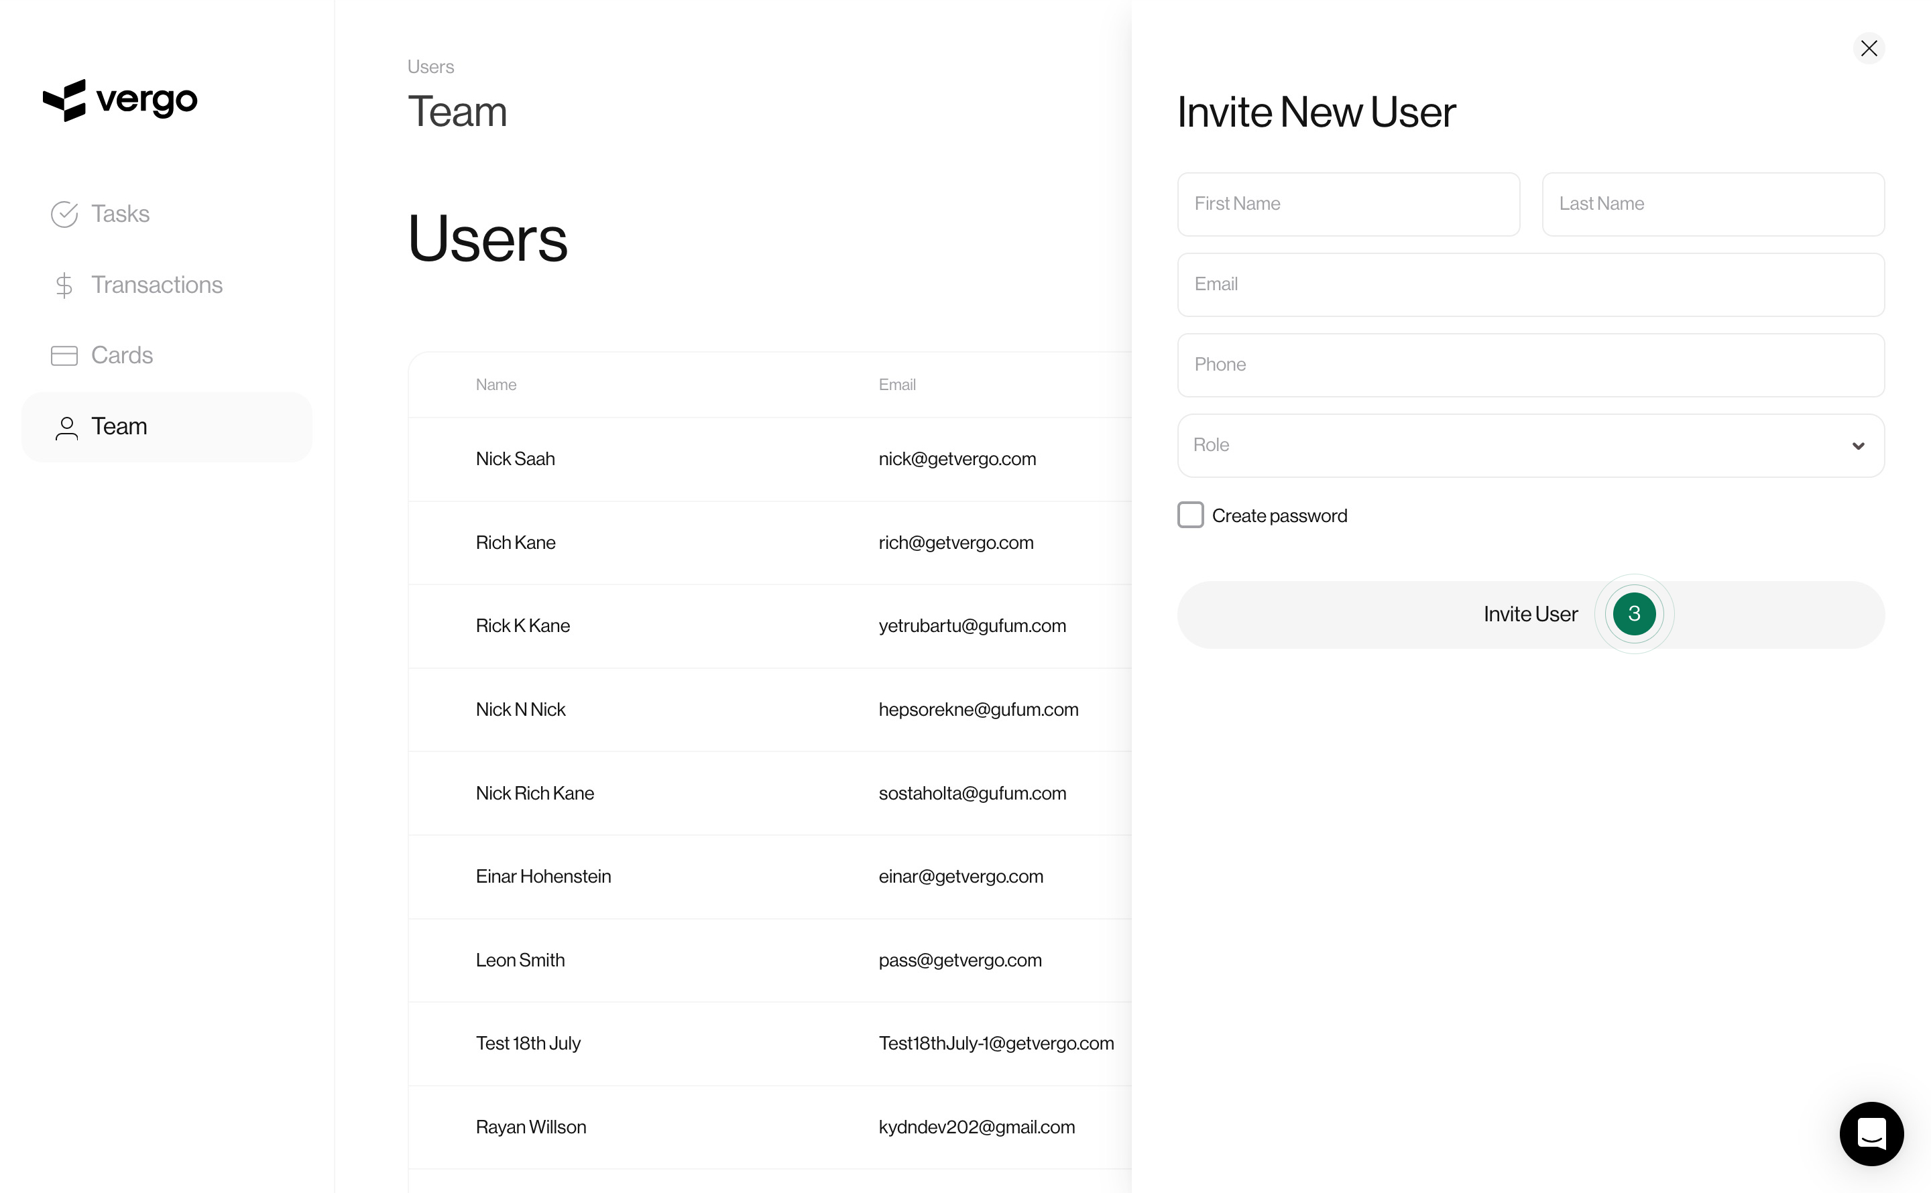Click the Users breadcrumb link

point(430,67)
